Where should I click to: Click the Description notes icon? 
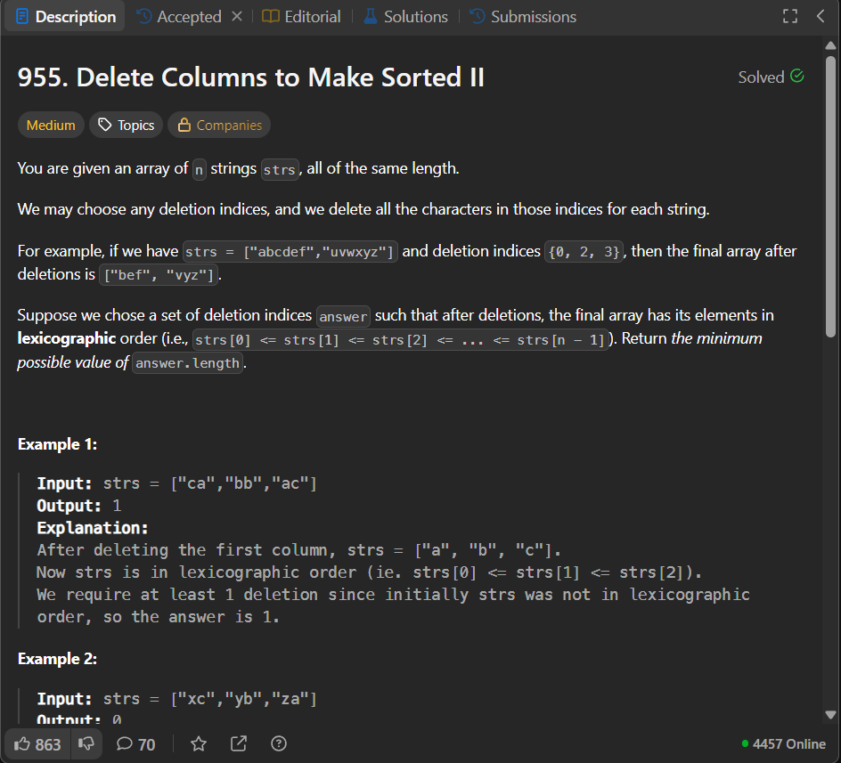tap(24, 16)
